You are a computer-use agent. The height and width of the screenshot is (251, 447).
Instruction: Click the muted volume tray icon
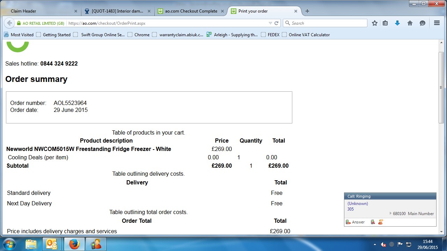tap(383, 244)
